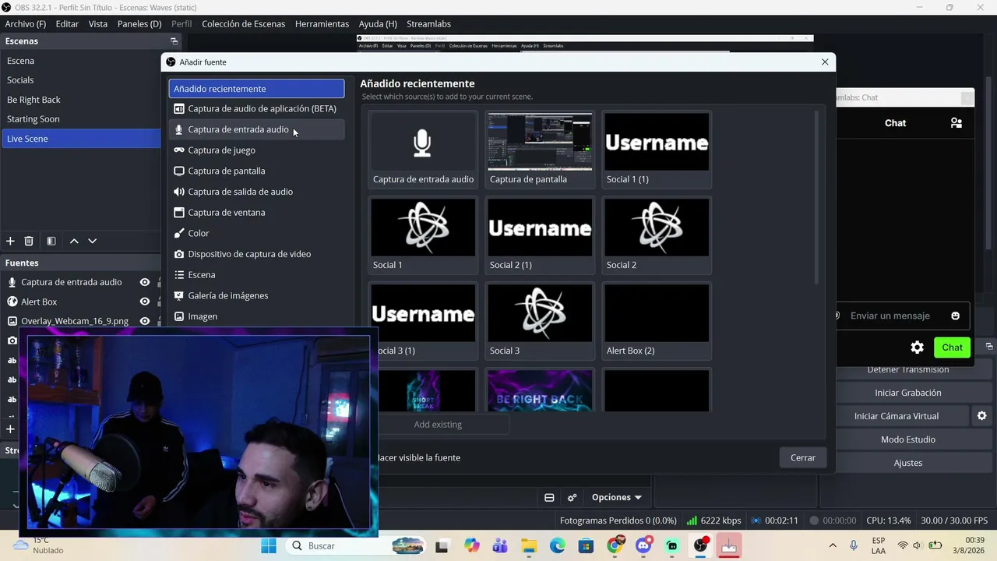The height and width of the screenshot is (561, 997).
Task: Hide the Captura de entrada audio source
Action: tap(145, 282)
